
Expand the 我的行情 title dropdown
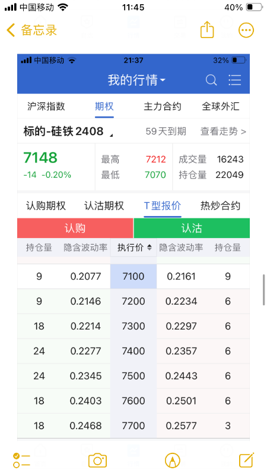point(136,80)
